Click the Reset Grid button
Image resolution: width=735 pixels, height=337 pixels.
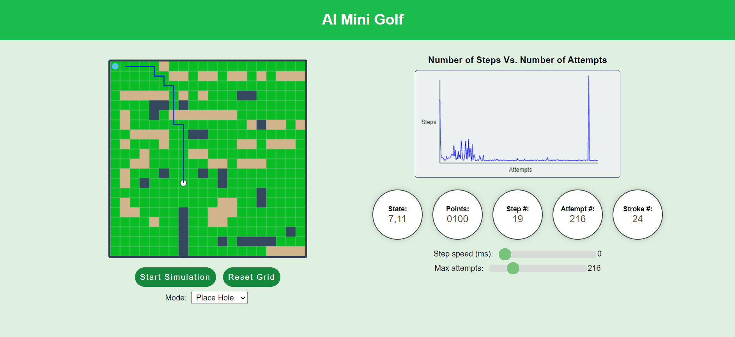[251, 277]
